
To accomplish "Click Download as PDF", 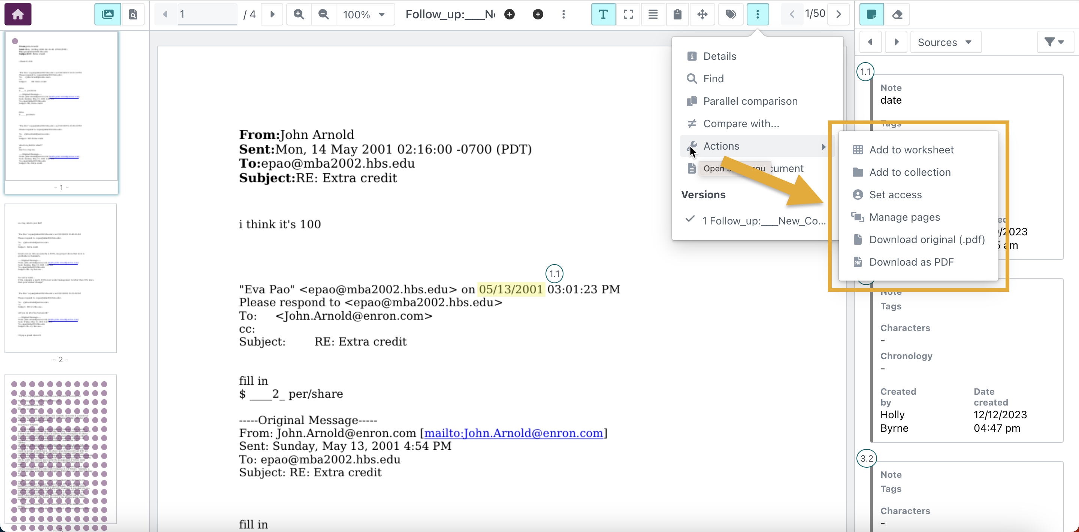I will coord(918,262).
